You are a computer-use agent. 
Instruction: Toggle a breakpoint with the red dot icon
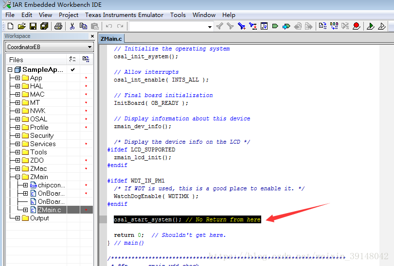click(357, 26)
